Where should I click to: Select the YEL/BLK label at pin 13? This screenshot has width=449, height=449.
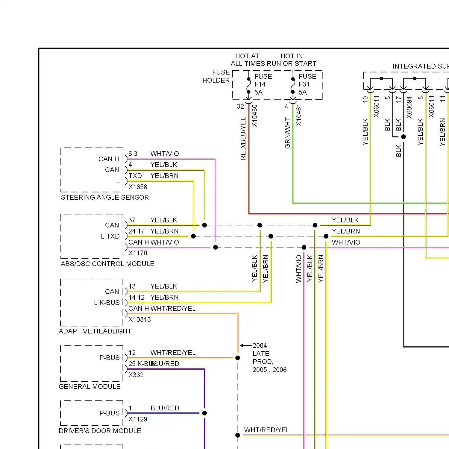click(164, 286)
